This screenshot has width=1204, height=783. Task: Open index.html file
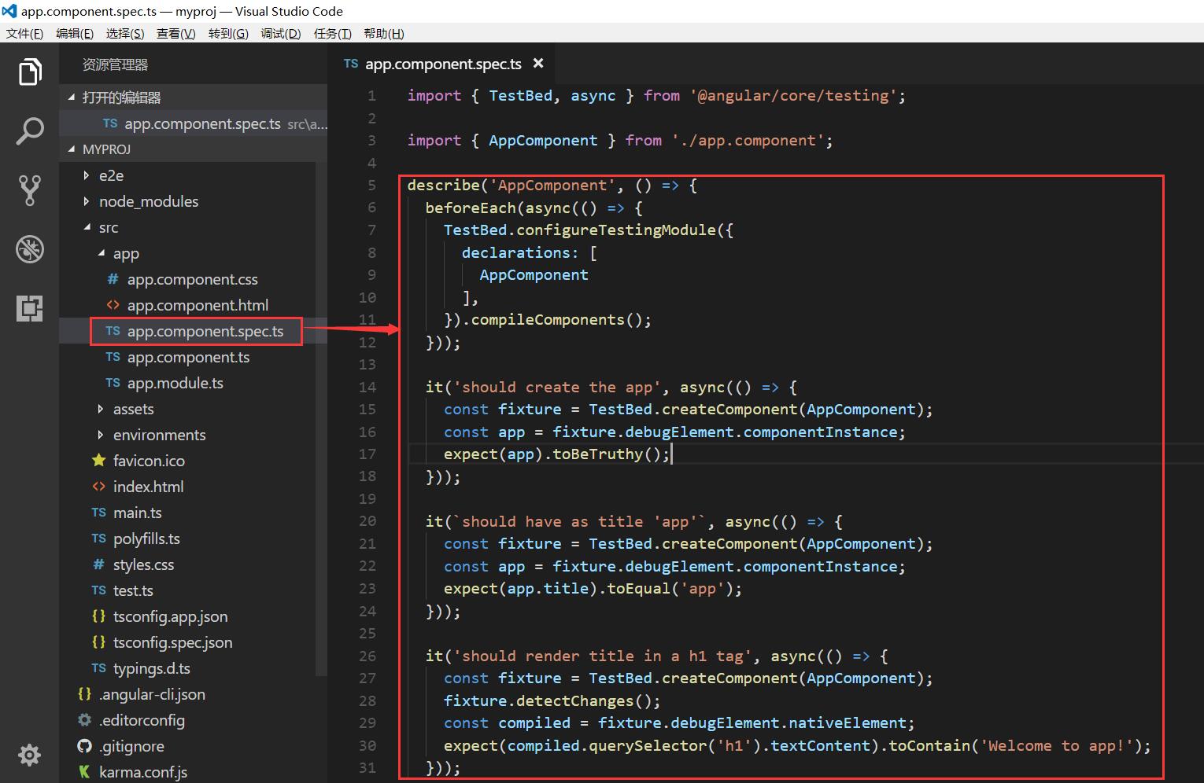point(187,487)
